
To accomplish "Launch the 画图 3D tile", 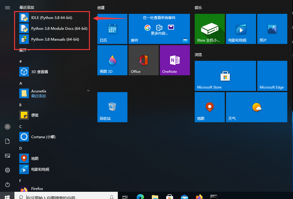I will [112, 60].
